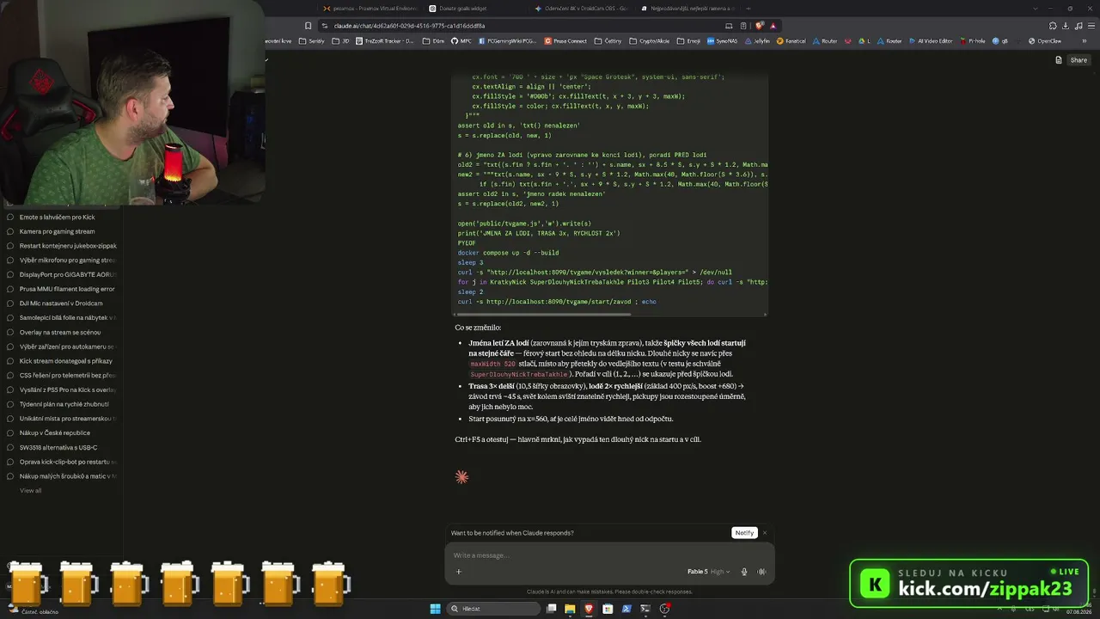Open the Prusa Connect bookmark
Screen dimensions: 1100x619
565,41
